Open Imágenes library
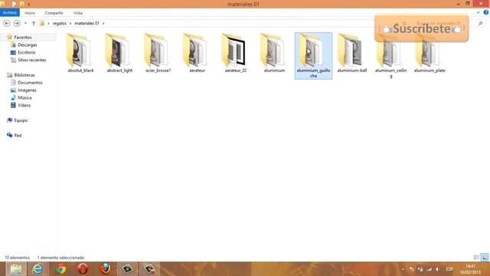 tap(27, 90)
